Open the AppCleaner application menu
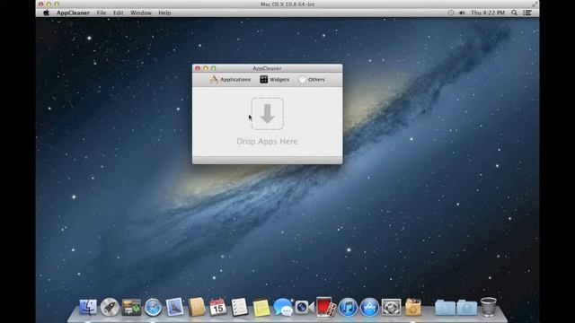This screenshot has width=575, height=323. (x=73, y=13)
